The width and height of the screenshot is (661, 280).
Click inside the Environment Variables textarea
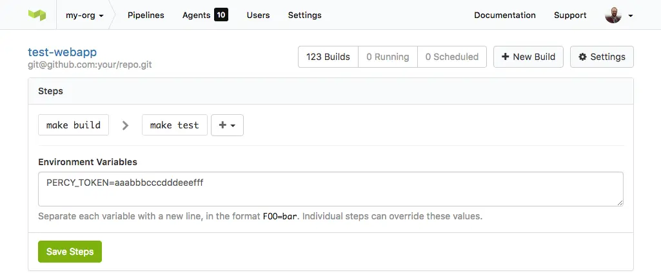coord(330,189)
